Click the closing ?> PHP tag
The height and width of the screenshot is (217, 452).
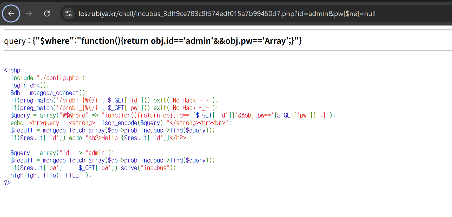coord(7,183)
